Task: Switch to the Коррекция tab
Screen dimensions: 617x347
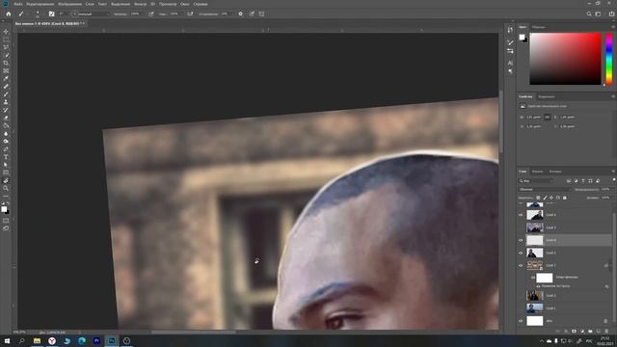Action: tap(547, 96)
